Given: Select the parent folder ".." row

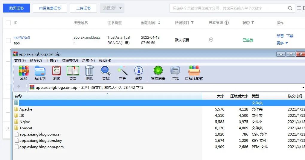Looking at the screenshot, I should click(159, 103).
